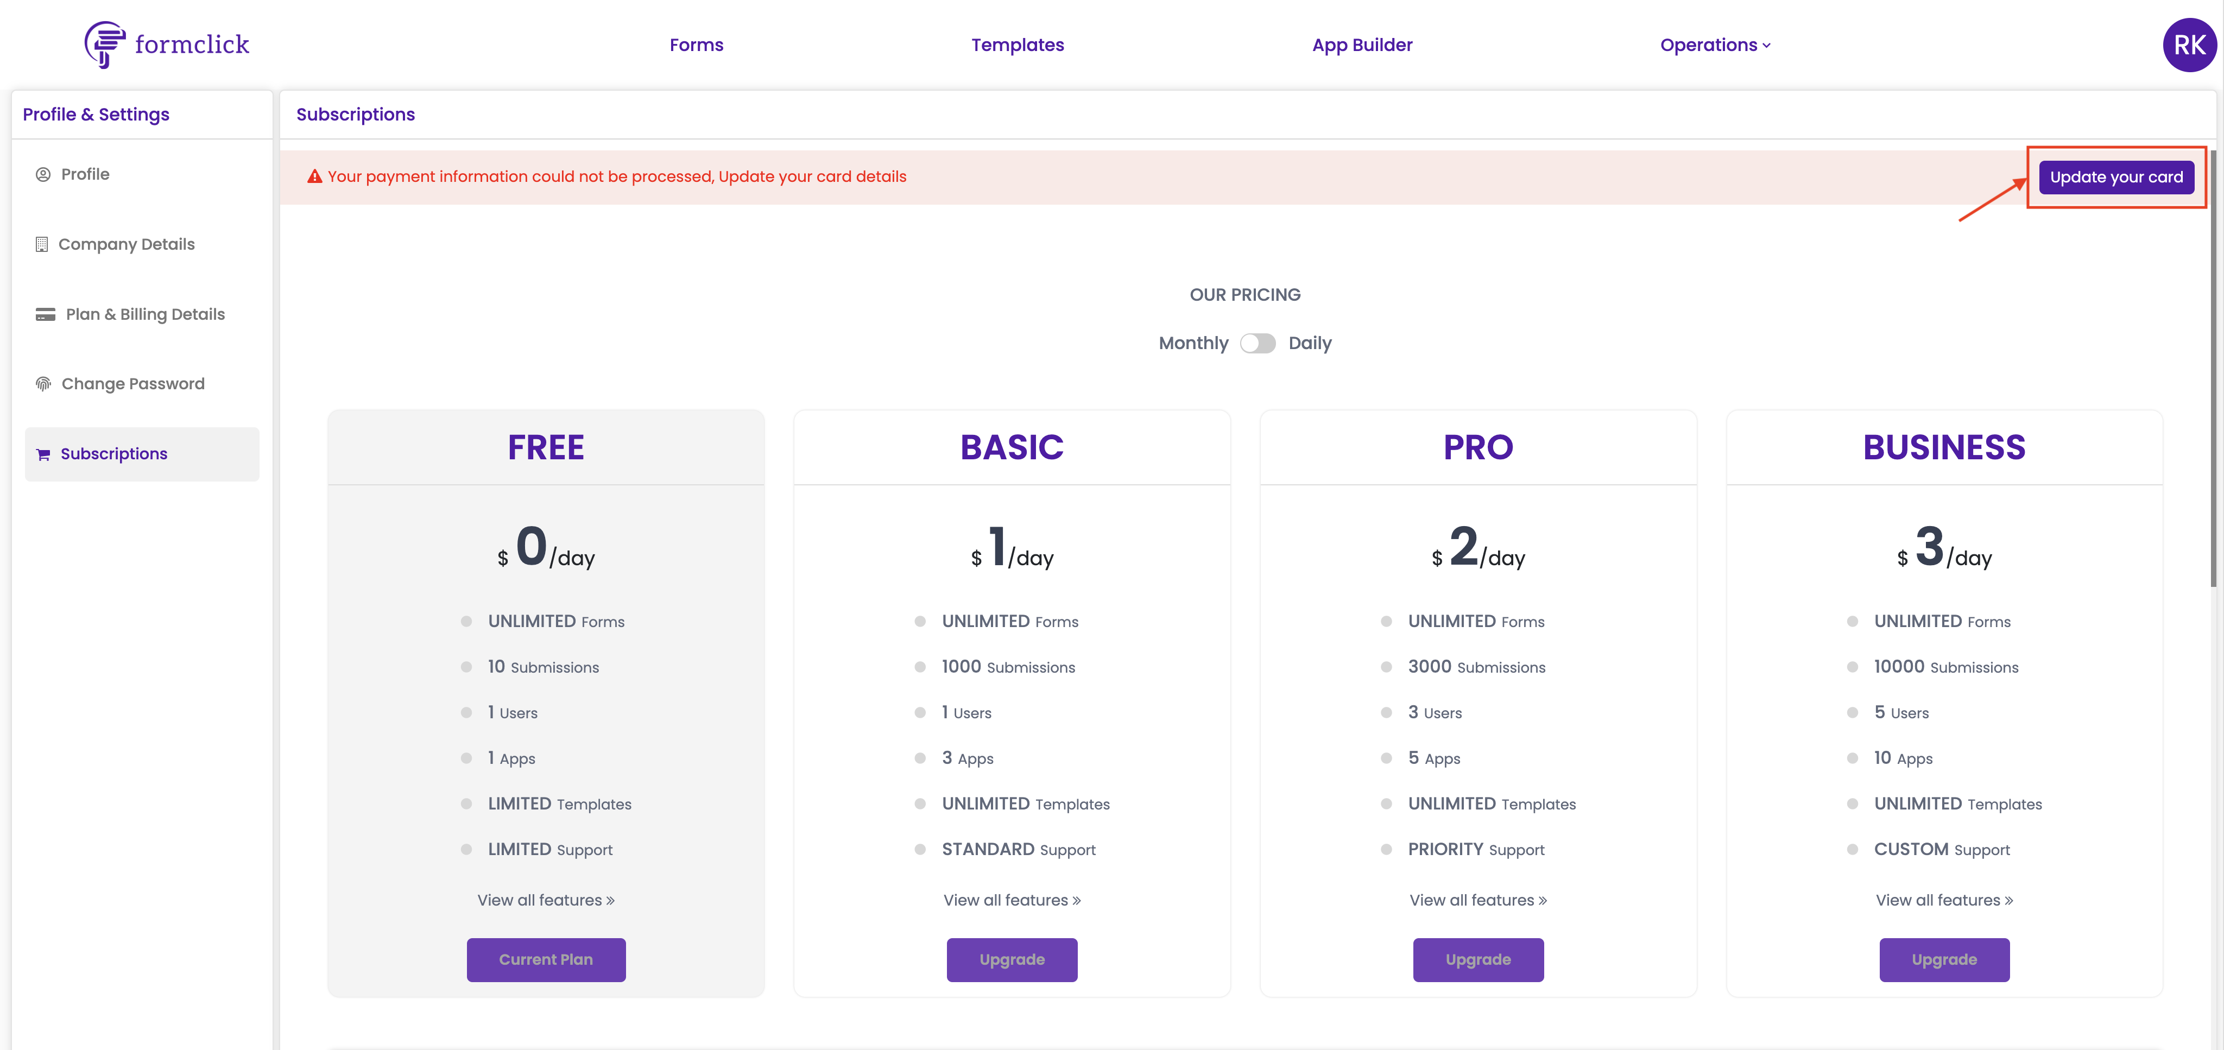
Task: Click '5 Users' in BUSINESS plan
Action: [1901, 712]
